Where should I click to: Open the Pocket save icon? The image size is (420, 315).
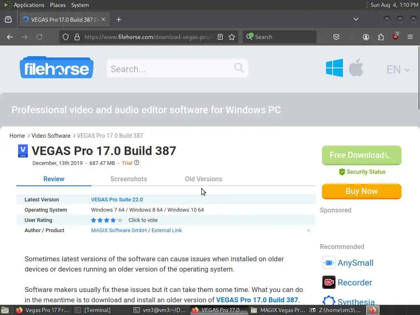(336, 37)
